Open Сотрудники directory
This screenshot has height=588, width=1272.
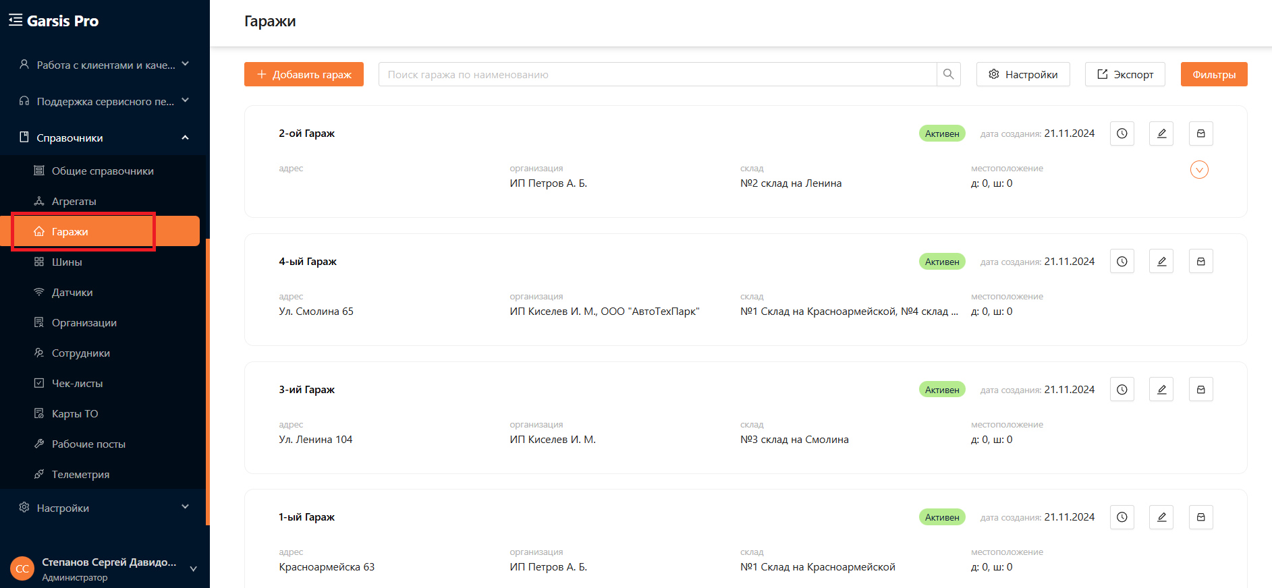point(81,353)
